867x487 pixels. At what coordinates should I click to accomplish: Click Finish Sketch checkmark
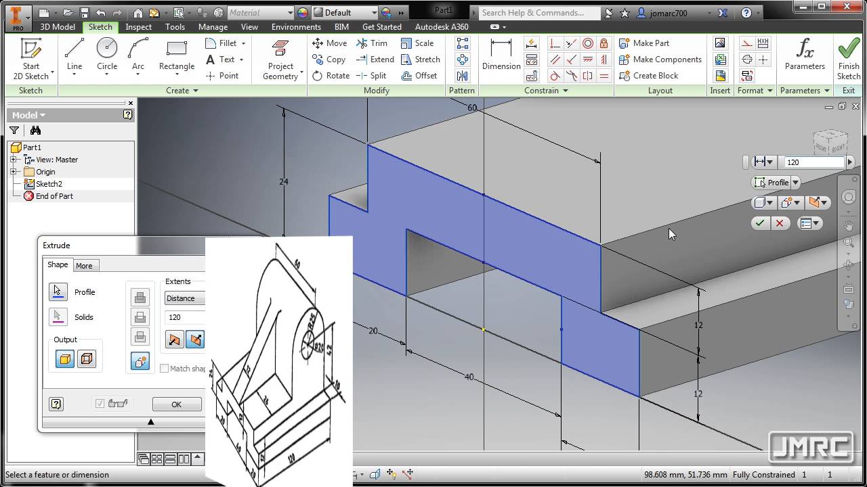(x=849, y=59)
